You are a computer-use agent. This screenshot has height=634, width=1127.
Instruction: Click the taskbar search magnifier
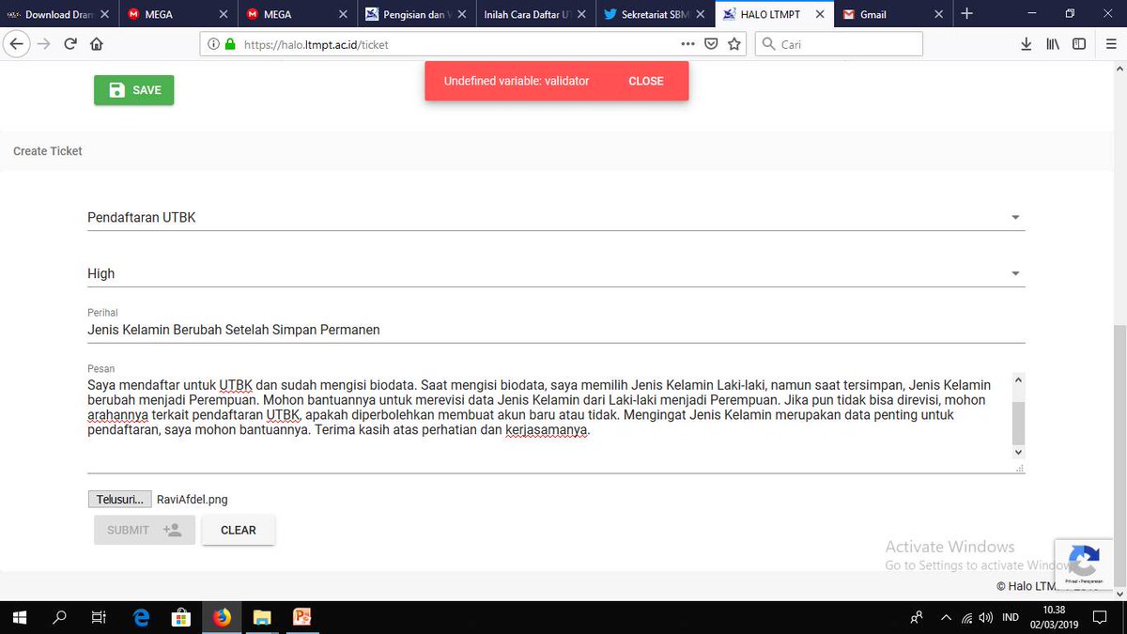(x=60, y=617)
